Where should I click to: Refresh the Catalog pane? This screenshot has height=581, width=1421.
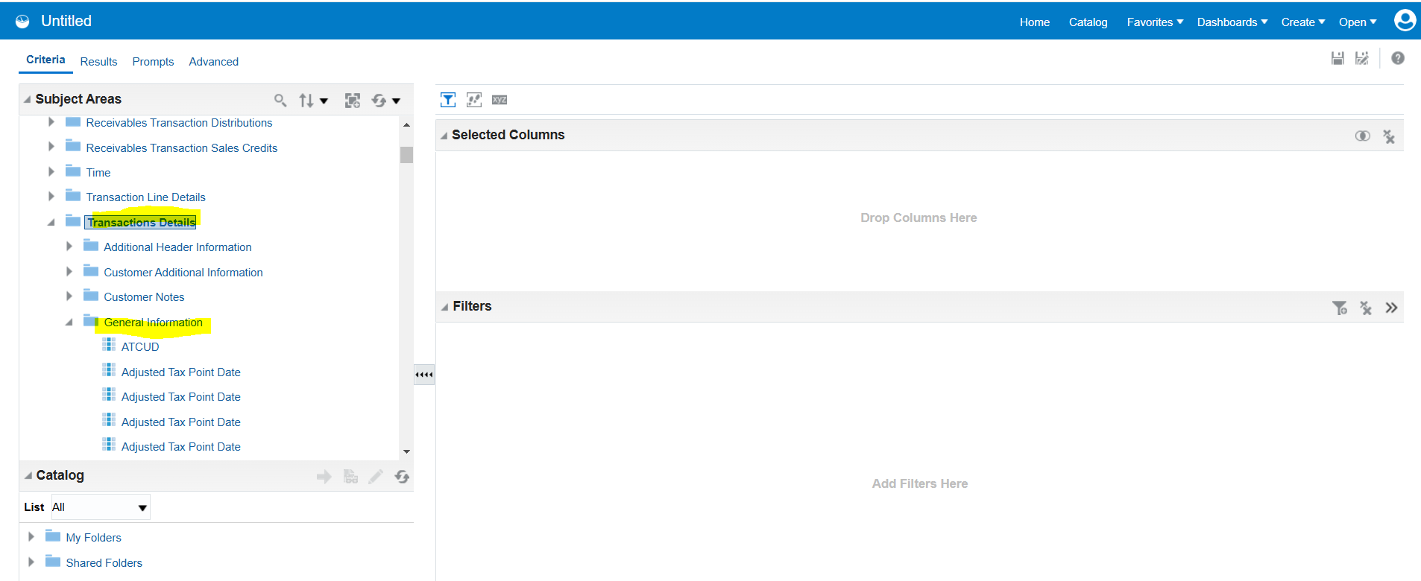click(402, 477)
